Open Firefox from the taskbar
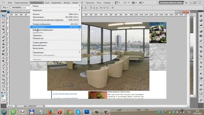The width and height of the screenshot is (204, 115). click(50, 112)
